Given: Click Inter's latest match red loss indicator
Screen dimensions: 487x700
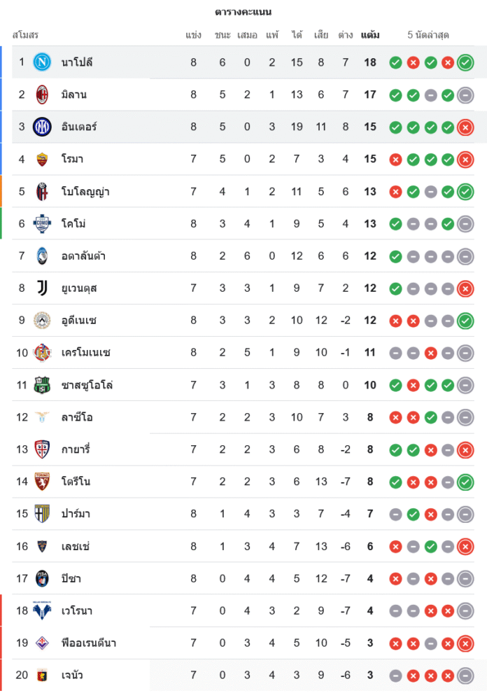Looking at the screenshot, I should coord(465,127).
